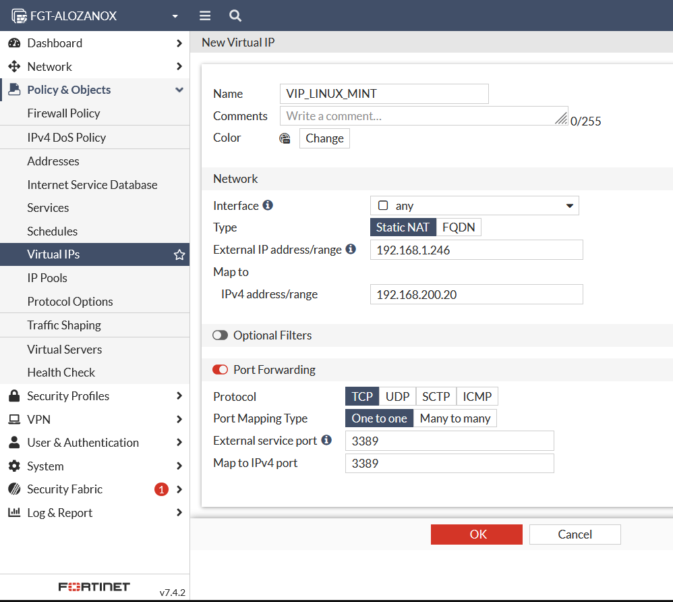The image size is (673, 602).
Task: Click the OK button to save the Virtual IP
Action: 476,534
